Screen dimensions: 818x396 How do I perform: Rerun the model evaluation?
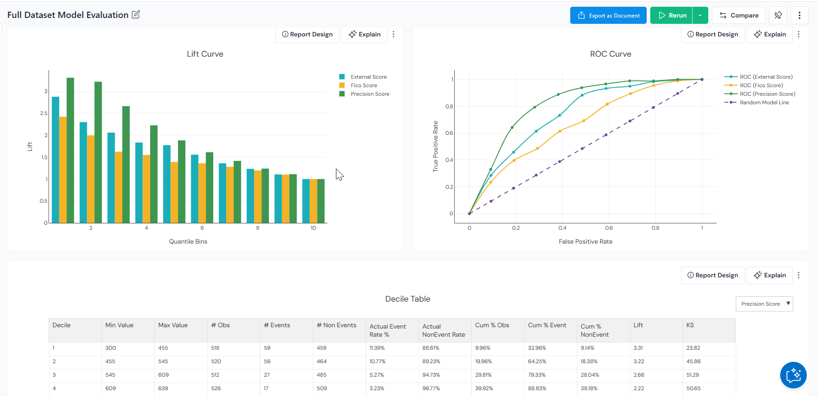pos(671,15)
